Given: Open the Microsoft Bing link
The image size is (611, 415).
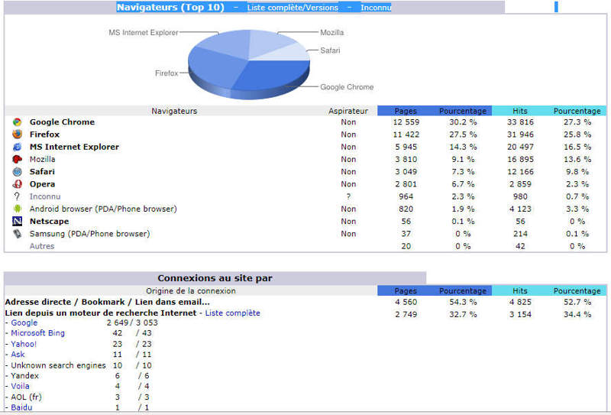Looking at the screenshot, I should coord(37,333).
